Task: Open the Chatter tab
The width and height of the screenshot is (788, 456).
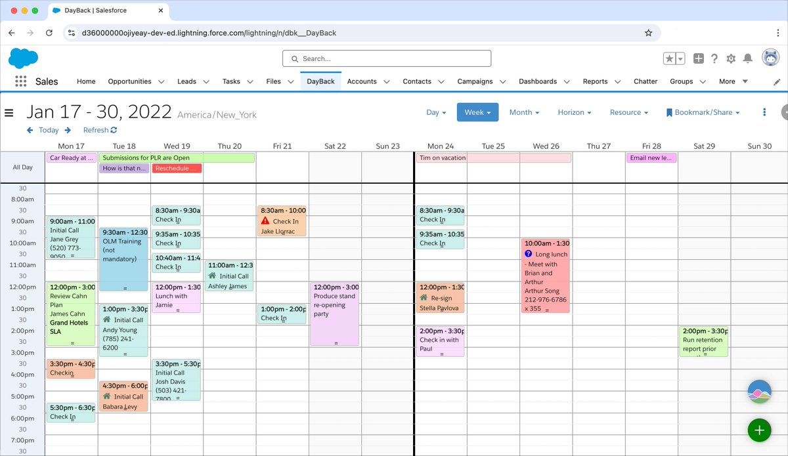Action: coord(646,81)
